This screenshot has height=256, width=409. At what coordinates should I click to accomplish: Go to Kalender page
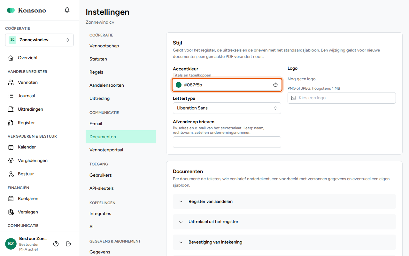click(x=39, y=147)
